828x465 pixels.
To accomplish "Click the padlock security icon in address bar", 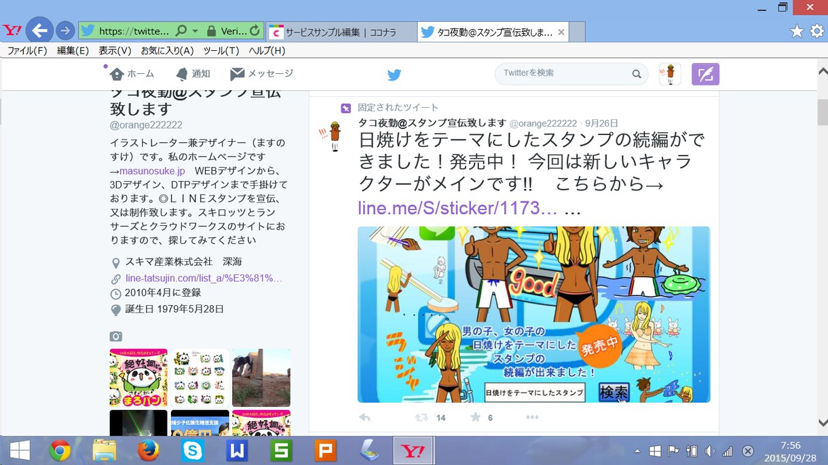I will point(211,31).
